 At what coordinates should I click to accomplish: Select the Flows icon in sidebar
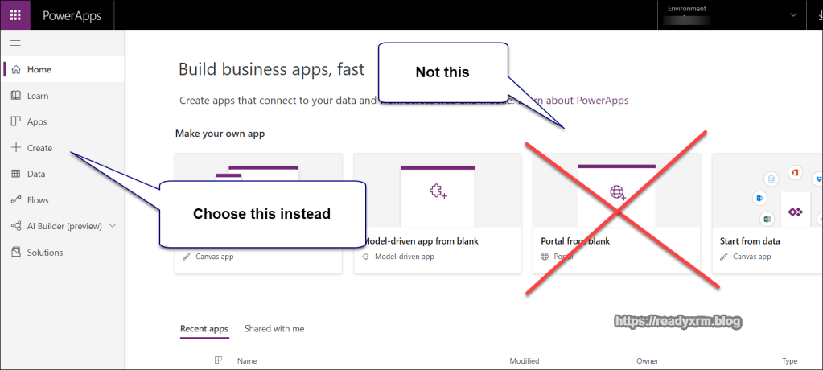coord(16,200)
